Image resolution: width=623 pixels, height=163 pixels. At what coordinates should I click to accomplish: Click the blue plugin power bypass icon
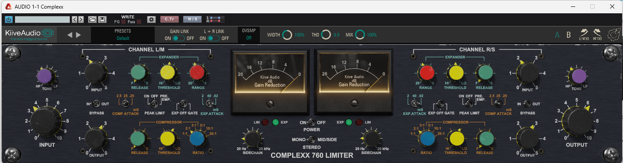[x=9, y=19]
